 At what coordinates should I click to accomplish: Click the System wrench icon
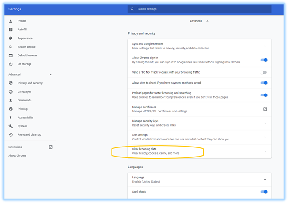pos(10,126)
